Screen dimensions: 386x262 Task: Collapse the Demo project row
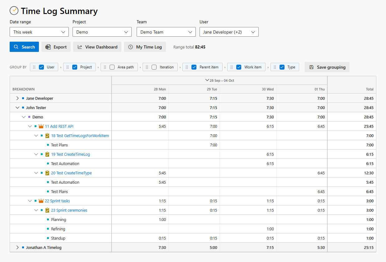(24, 117)
